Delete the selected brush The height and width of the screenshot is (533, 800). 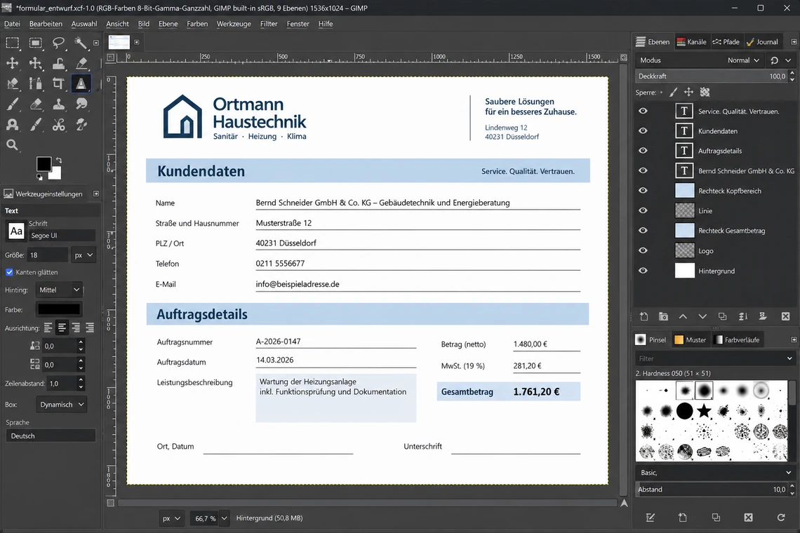coord(749,518)
